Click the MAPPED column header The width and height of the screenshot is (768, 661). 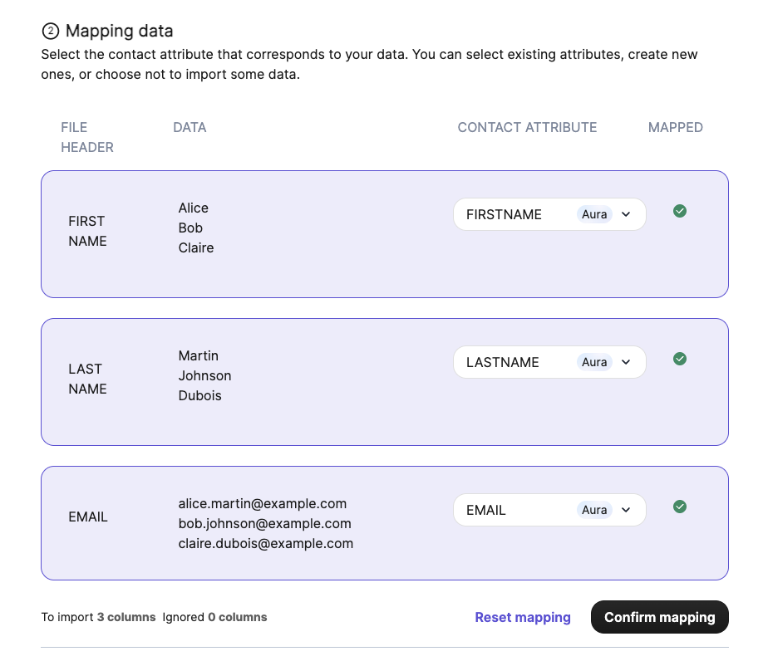pos(675,127)
